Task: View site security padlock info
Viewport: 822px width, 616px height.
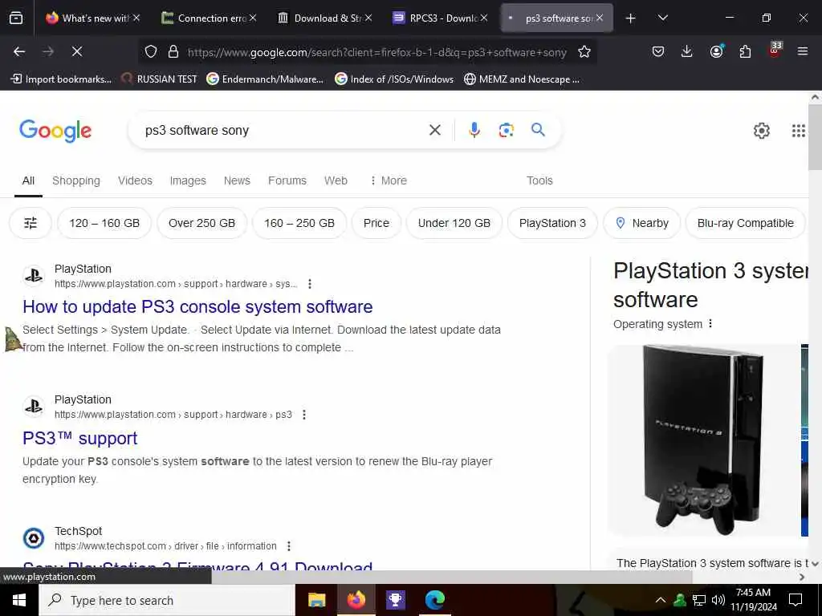Action: [173, 52]
